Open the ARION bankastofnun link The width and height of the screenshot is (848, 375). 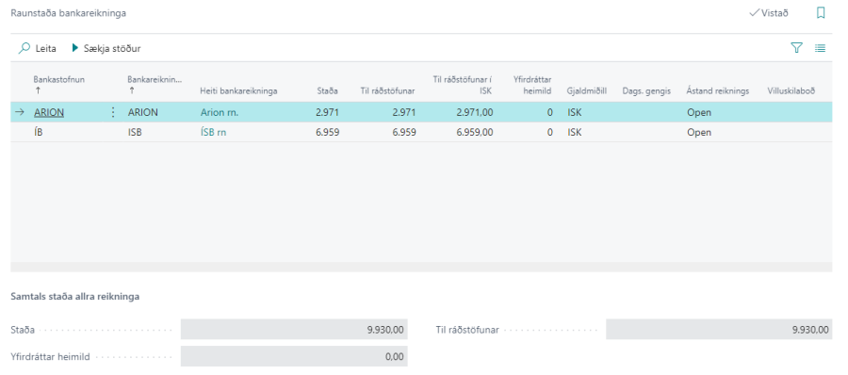(x=49, y=112)
